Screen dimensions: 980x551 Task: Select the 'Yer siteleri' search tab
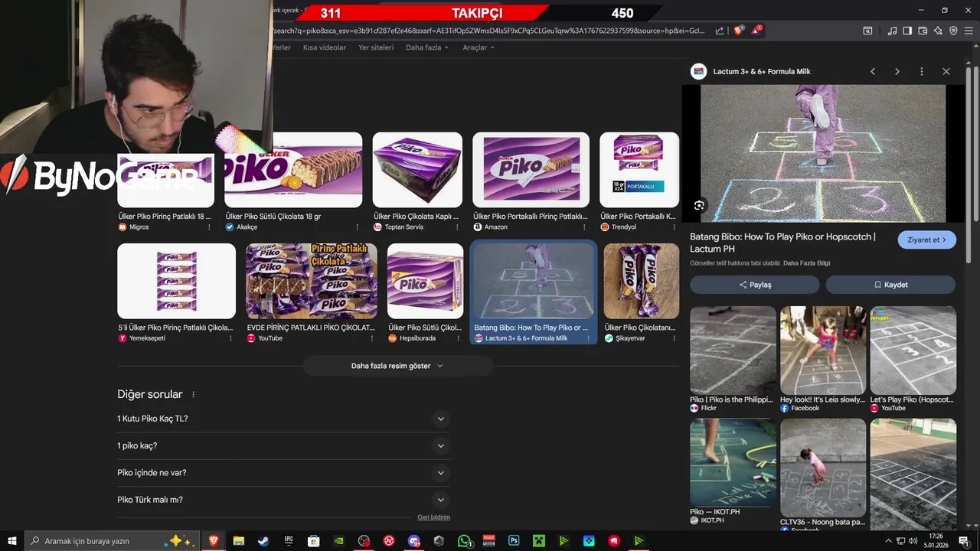[x=376, y=47]
